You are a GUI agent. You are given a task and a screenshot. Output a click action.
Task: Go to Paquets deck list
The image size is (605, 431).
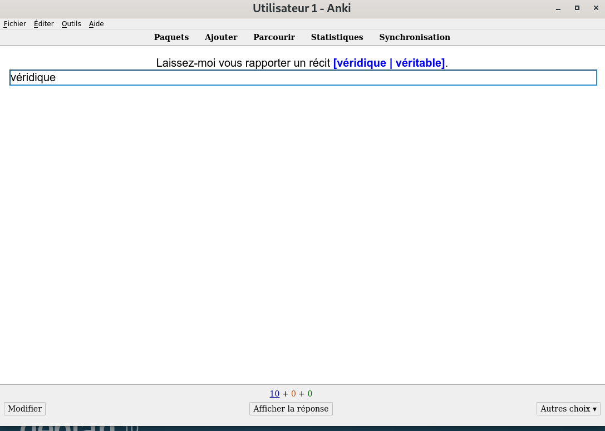pos(171,37)
